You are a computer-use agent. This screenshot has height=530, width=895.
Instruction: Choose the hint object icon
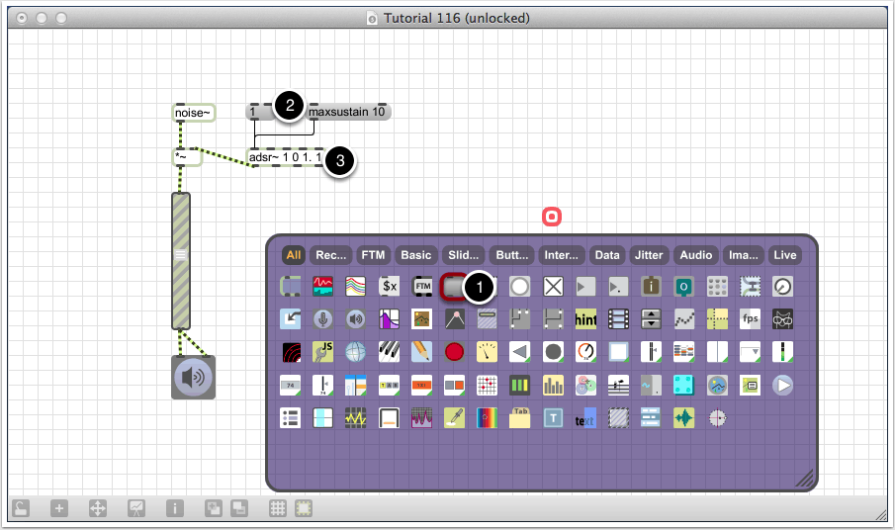point(585,319)
